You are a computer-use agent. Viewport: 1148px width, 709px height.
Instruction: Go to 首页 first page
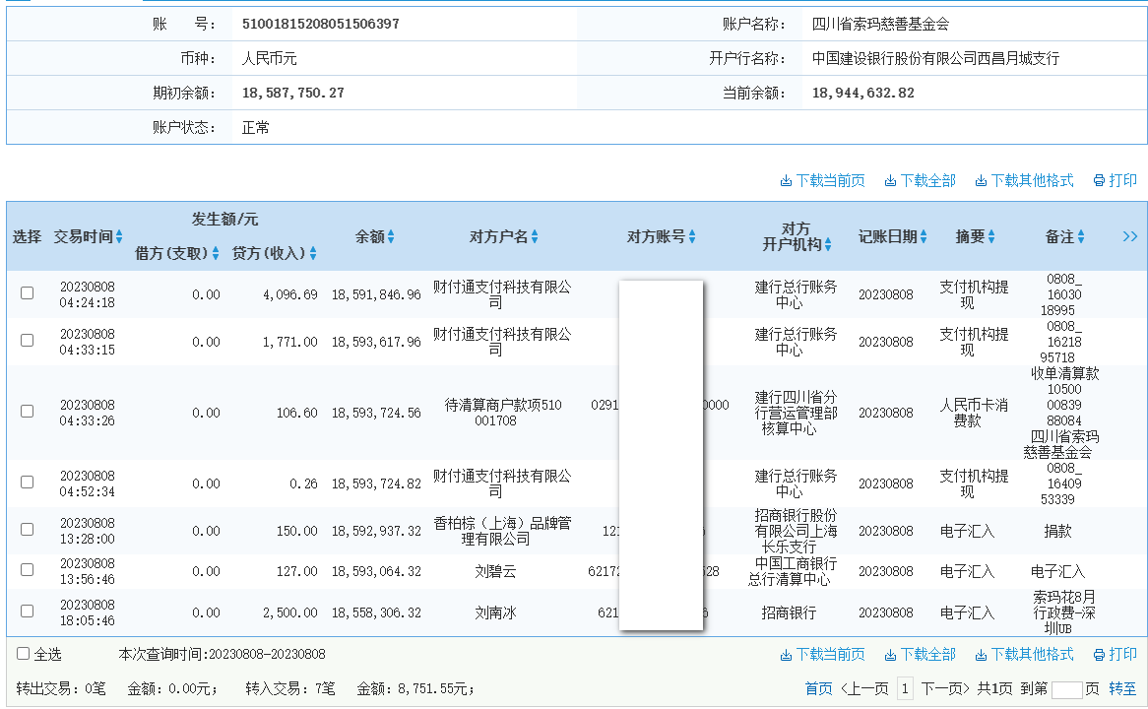click(818, 688)
